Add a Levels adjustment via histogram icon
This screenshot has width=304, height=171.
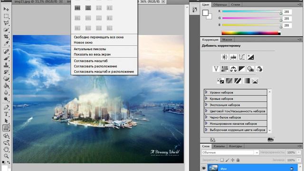pos(233,57)
